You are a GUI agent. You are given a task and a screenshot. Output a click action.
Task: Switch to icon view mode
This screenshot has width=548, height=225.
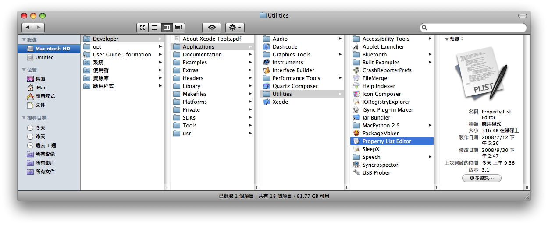pos(142,27)
